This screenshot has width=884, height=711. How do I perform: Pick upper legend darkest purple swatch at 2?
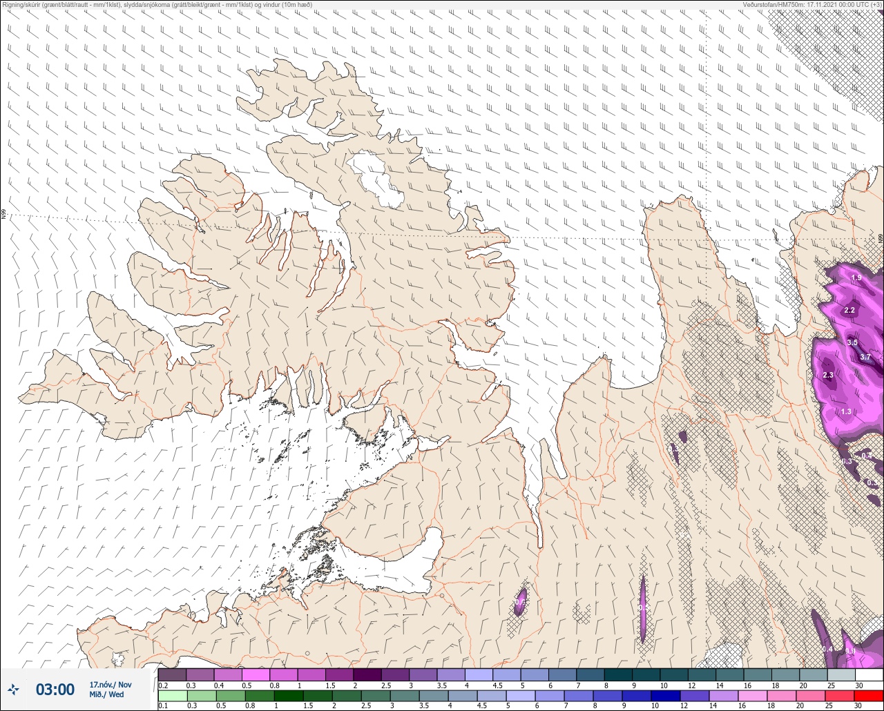click(x=367, y=674)
